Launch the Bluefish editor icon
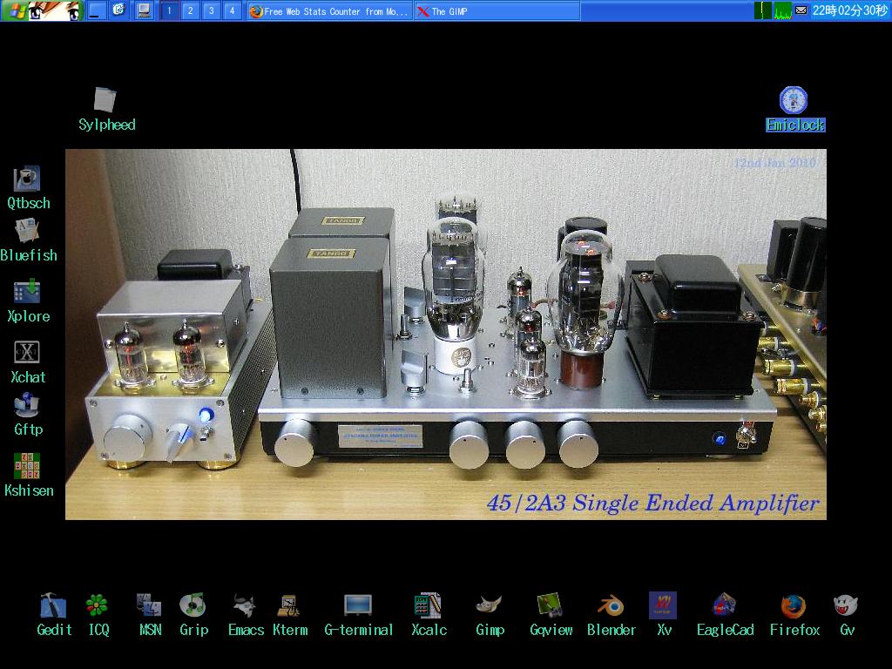The height and width of the screenshot is (669, 892). click(28, 232)
